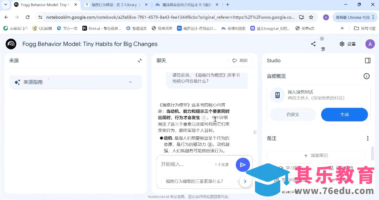The height and width of the screenshot is (200, 379).
Task: Click the 自定义 customize button
Action: tap(293, 114)
